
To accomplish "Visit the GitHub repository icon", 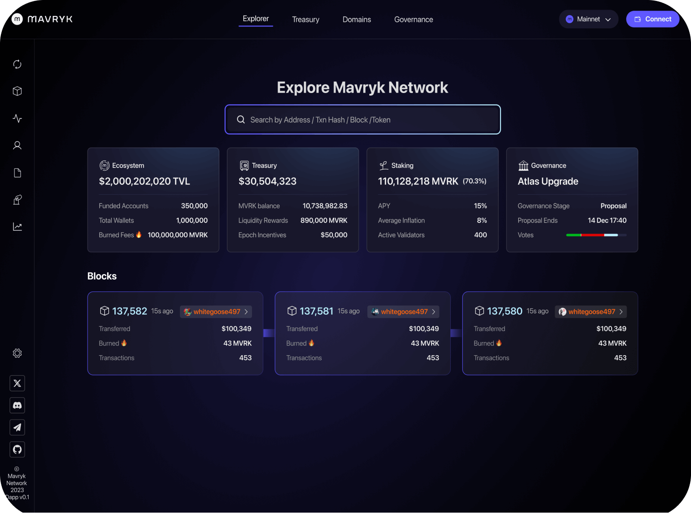I will click(17, 449).
